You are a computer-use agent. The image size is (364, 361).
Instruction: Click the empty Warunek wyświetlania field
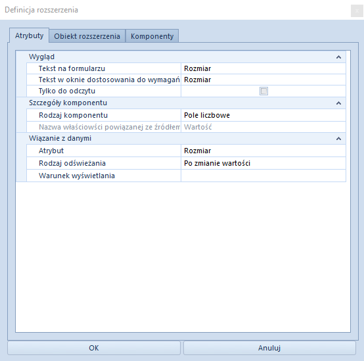pyautogui.click(x=263, y=176)
